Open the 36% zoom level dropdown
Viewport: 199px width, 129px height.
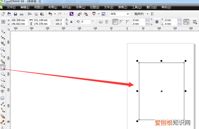click(128, 14)
